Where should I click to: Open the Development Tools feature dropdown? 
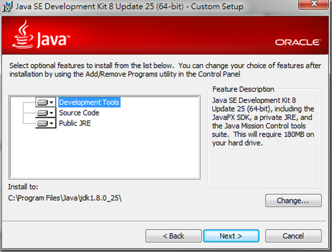[x=45, y=103]
